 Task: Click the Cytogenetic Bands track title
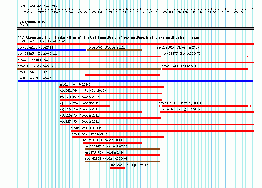35,22
